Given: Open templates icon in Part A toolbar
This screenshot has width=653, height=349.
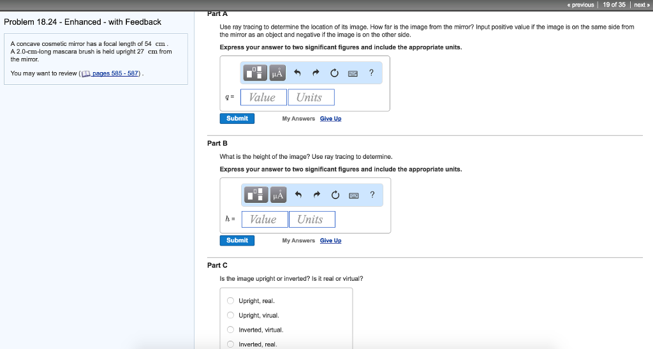Looking at the screenshot, I should (255, 73).
